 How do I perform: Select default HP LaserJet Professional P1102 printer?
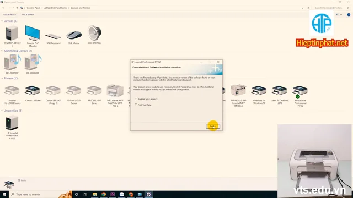pyautogui.click(x=300, y=91)
